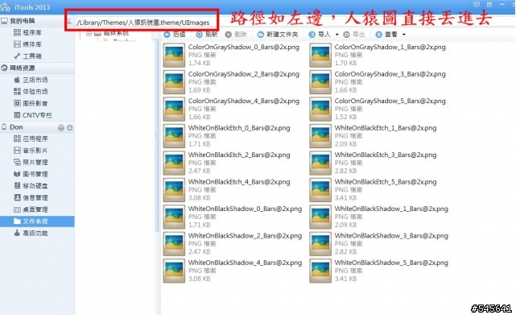Select file ColorOnGrayShadow_5_Bars@2x.png

click(378, 109)
